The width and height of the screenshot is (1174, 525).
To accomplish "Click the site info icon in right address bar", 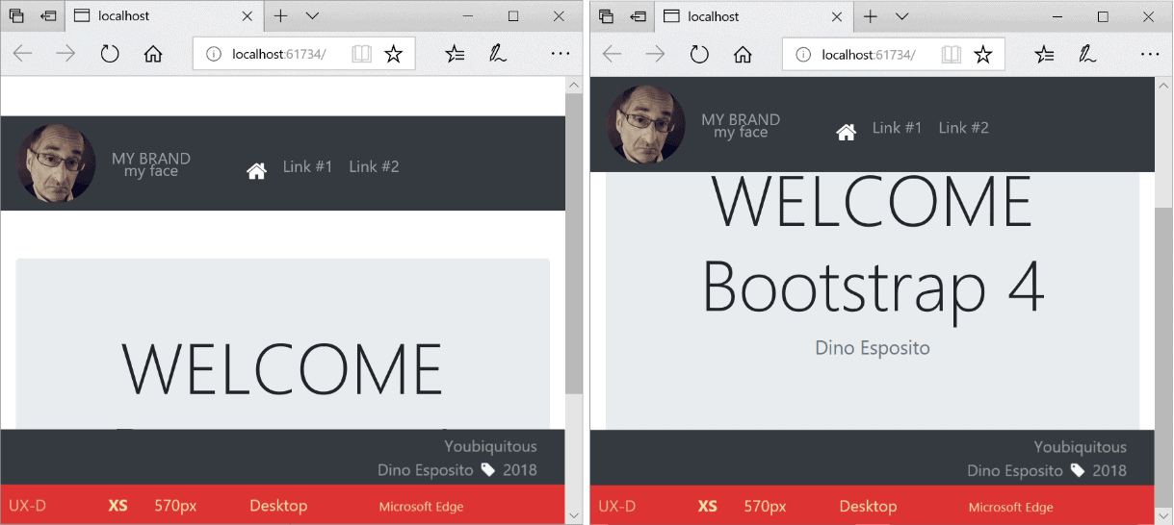I will pyautogui.click(x=803, y=54).
